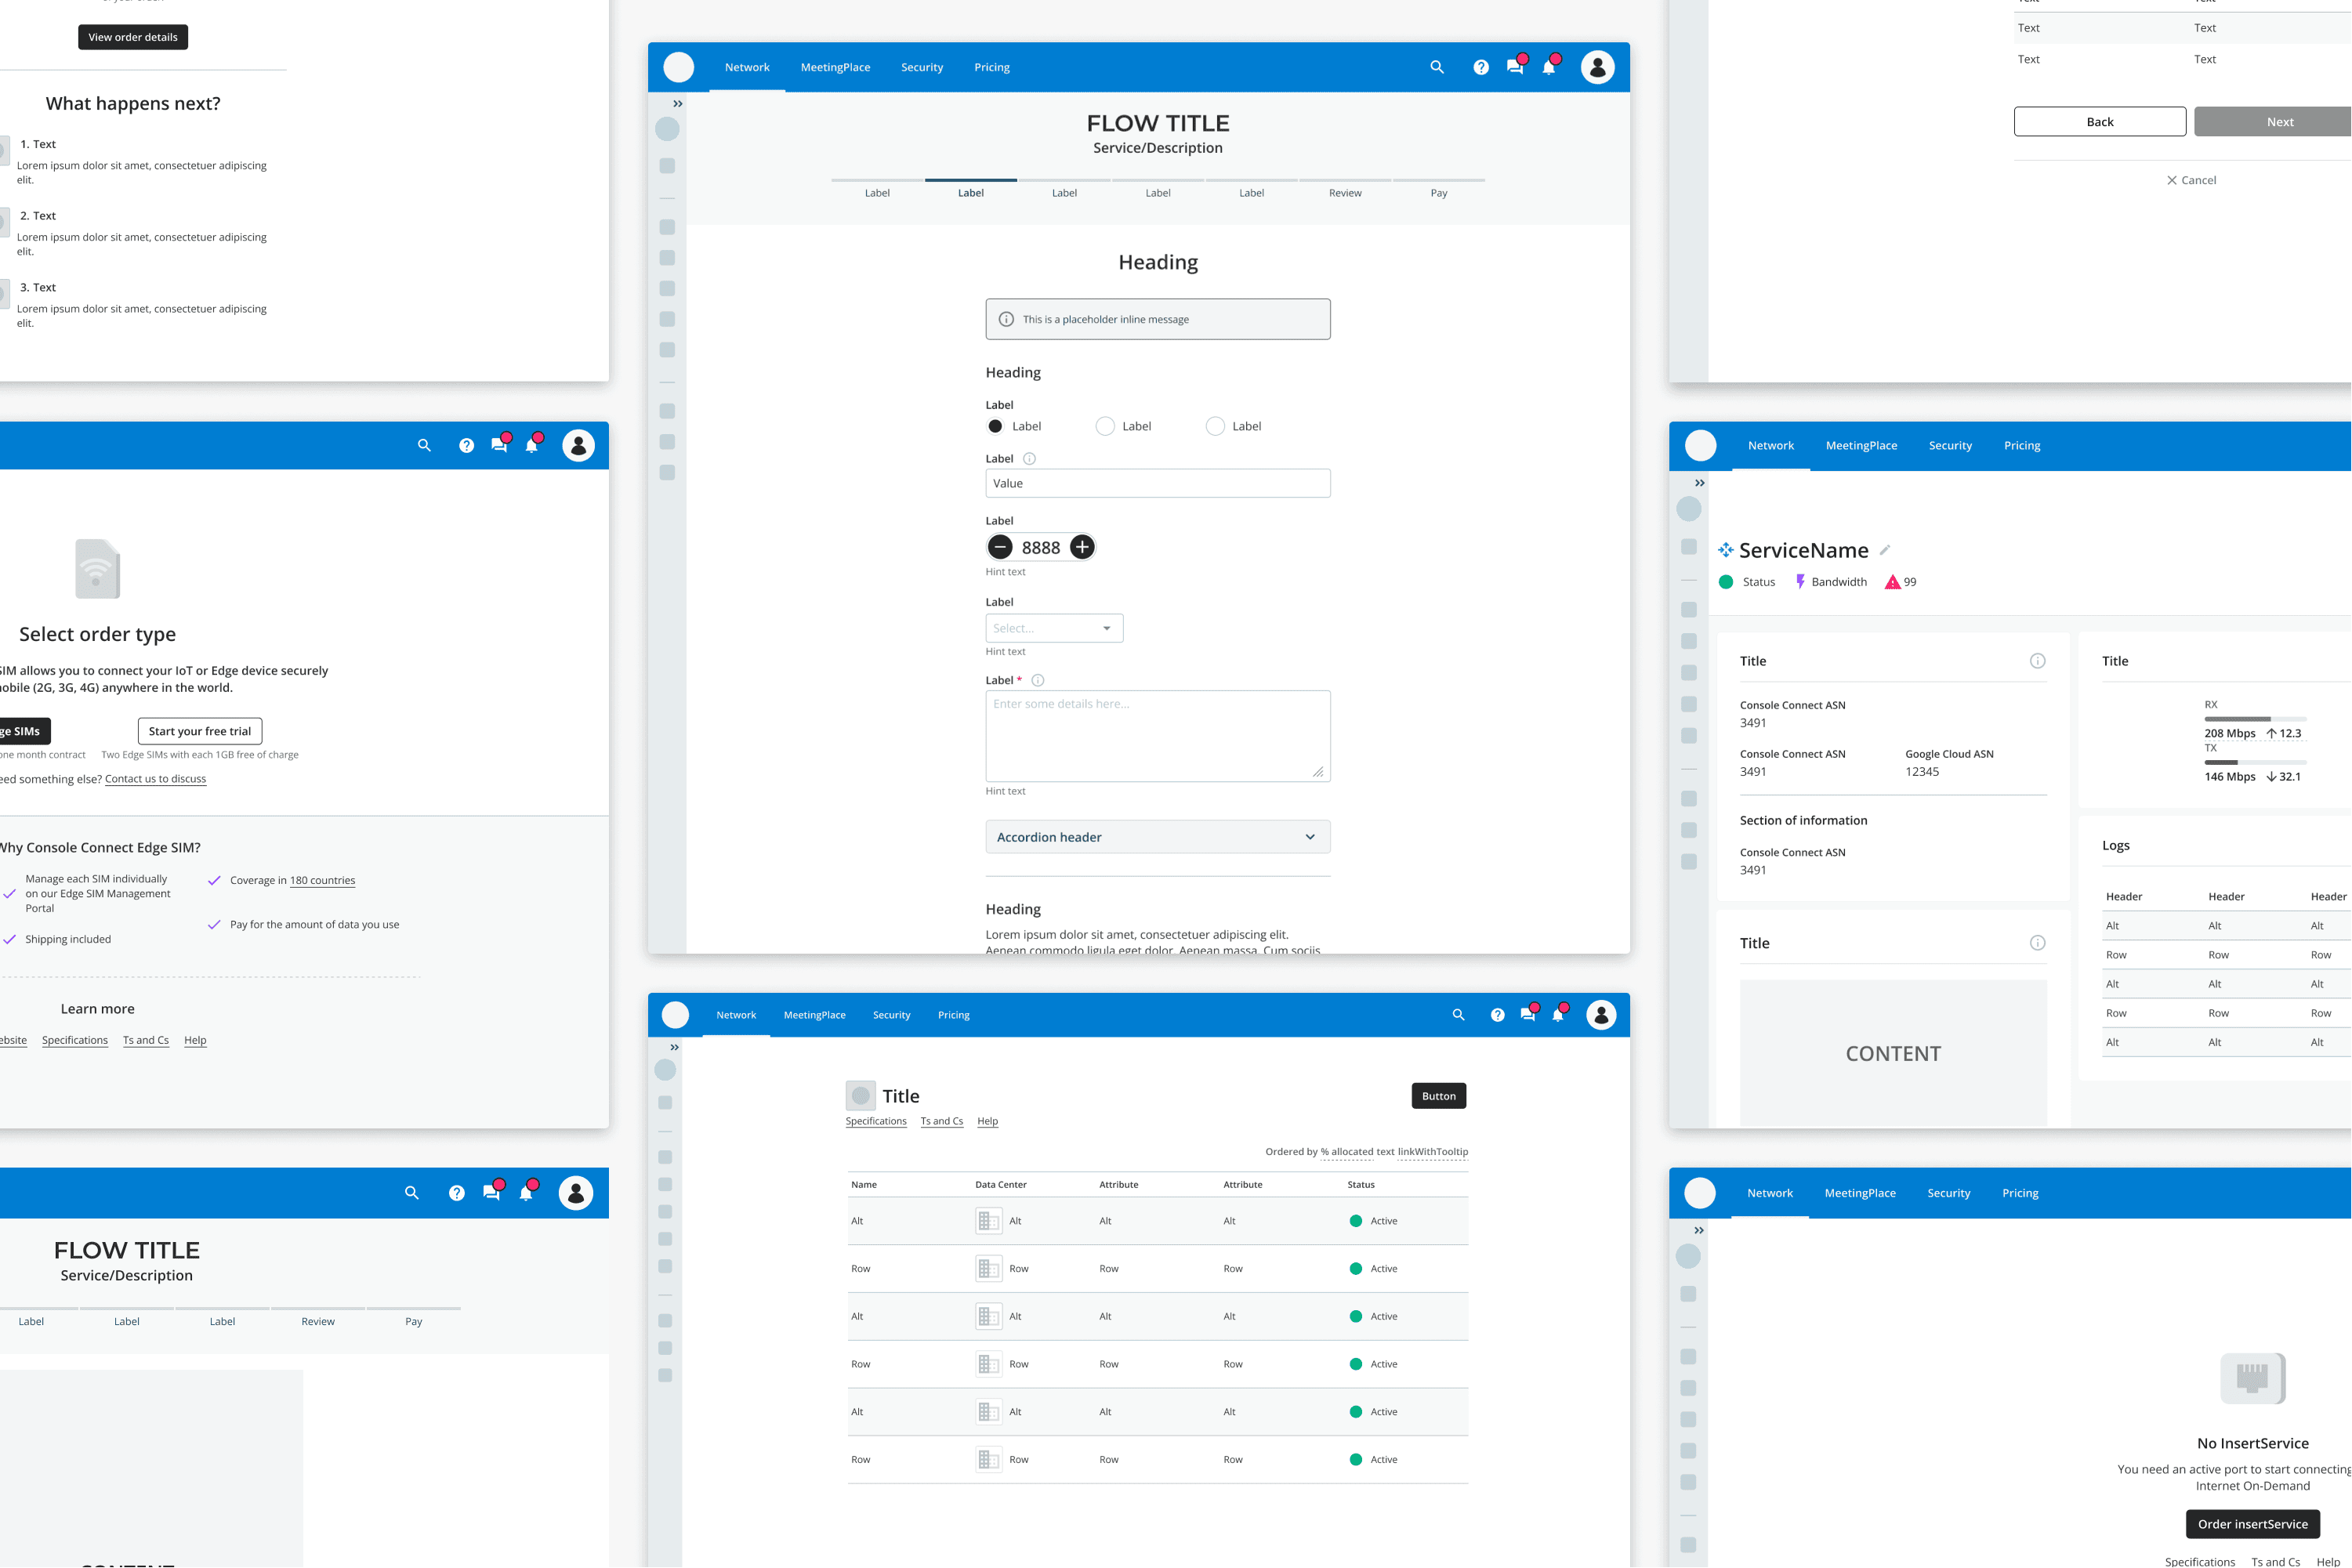The image size is (2352, 1568).
Task: Select the first filled Label radio button
Action: click(x=995, y=426)
